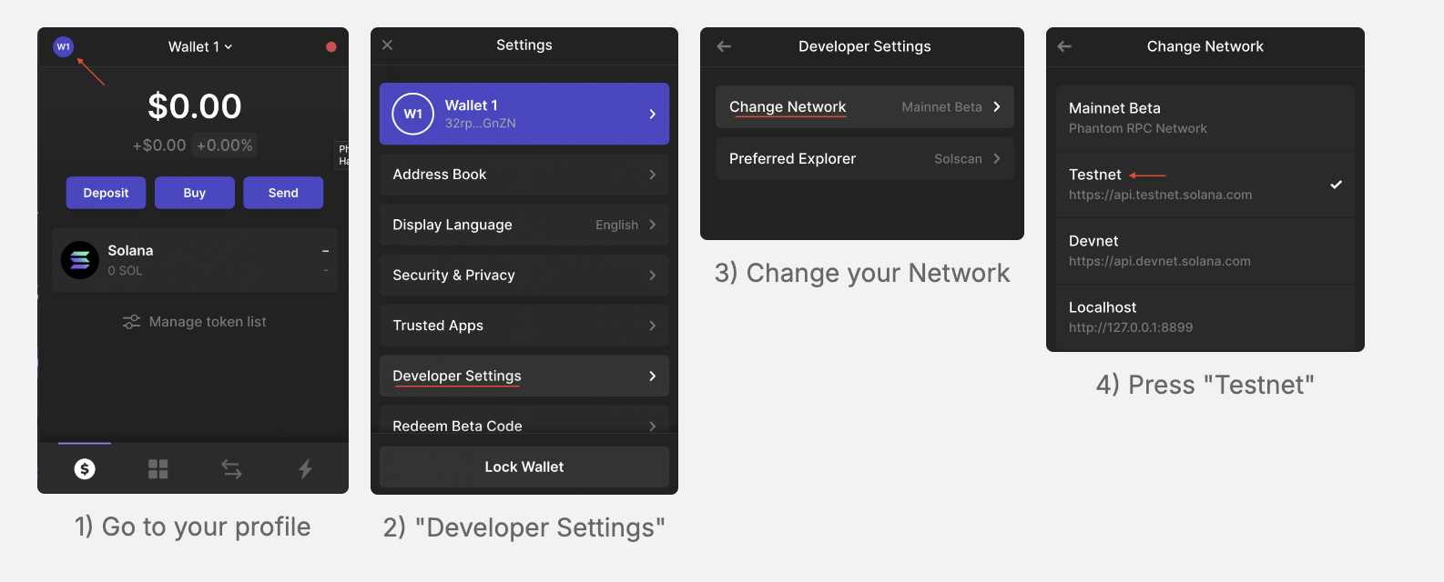
Task: Open the W1 profile avatar in wallet header
Action: (x=63, y=46)
